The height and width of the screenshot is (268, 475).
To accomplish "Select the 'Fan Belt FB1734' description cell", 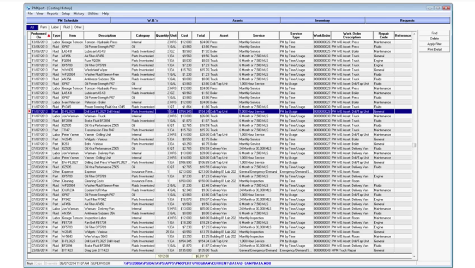I will (x=107, y=223).
